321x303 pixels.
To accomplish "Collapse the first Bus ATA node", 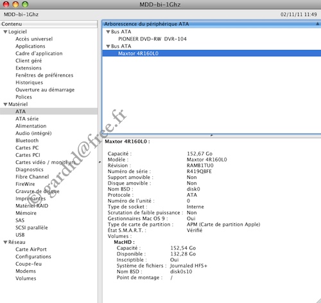I will coord(108,32).
